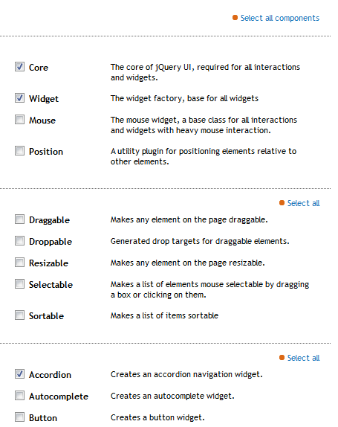Enable the Sortable checkbox
Image resolution: width=338 pixels, height=427 pixels.
point(19,315)
